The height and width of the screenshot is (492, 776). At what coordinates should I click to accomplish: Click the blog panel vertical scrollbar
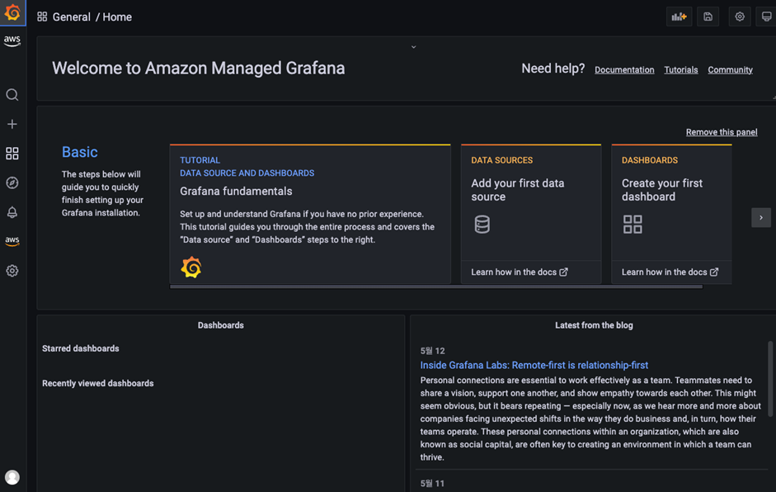coord(770,379)
